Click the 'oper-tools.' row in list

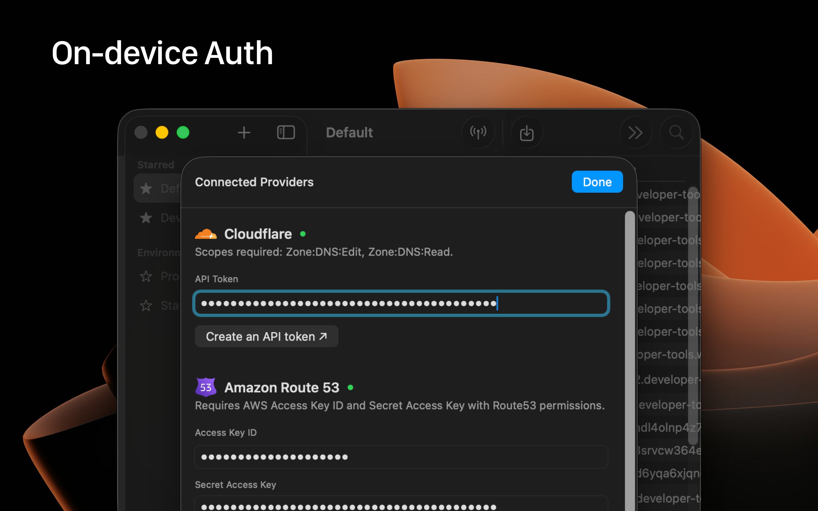click(x=669, y=354)
